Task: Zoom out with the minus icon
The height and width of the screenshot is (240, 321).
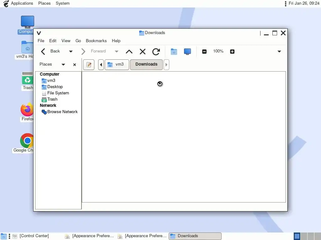Action: 204,52
